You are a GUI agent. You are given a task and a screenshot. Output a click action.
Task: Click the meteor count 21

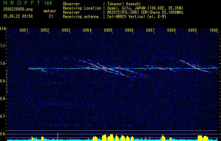coord(51,16)
